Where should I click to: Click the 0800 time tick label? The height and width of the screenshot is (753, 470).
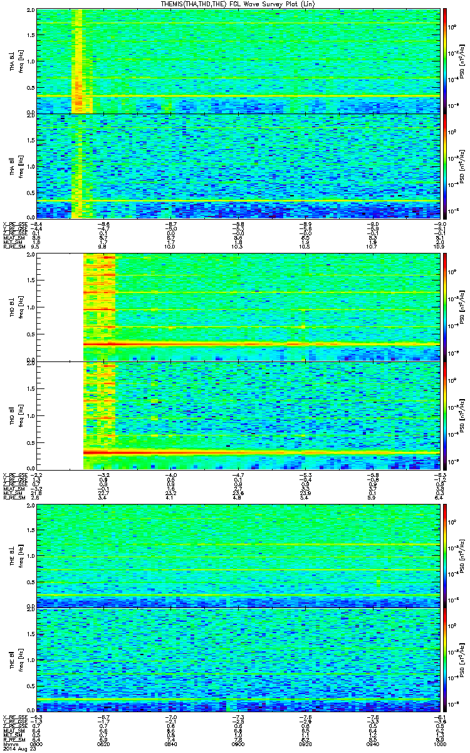tap(37, 744)
